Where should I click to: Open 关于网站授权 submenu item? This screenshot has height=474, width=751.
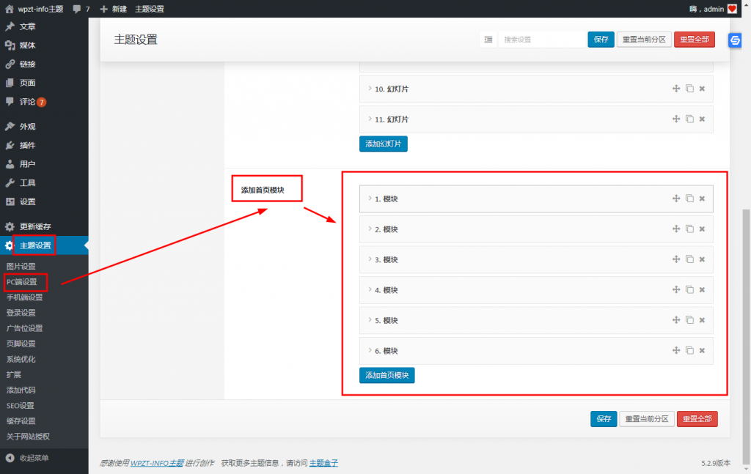(28, 436)
